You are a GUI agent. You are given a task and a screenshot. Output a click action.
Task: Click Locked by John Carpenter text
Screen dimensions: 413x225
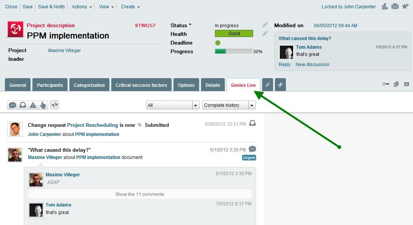coord(349,6)
